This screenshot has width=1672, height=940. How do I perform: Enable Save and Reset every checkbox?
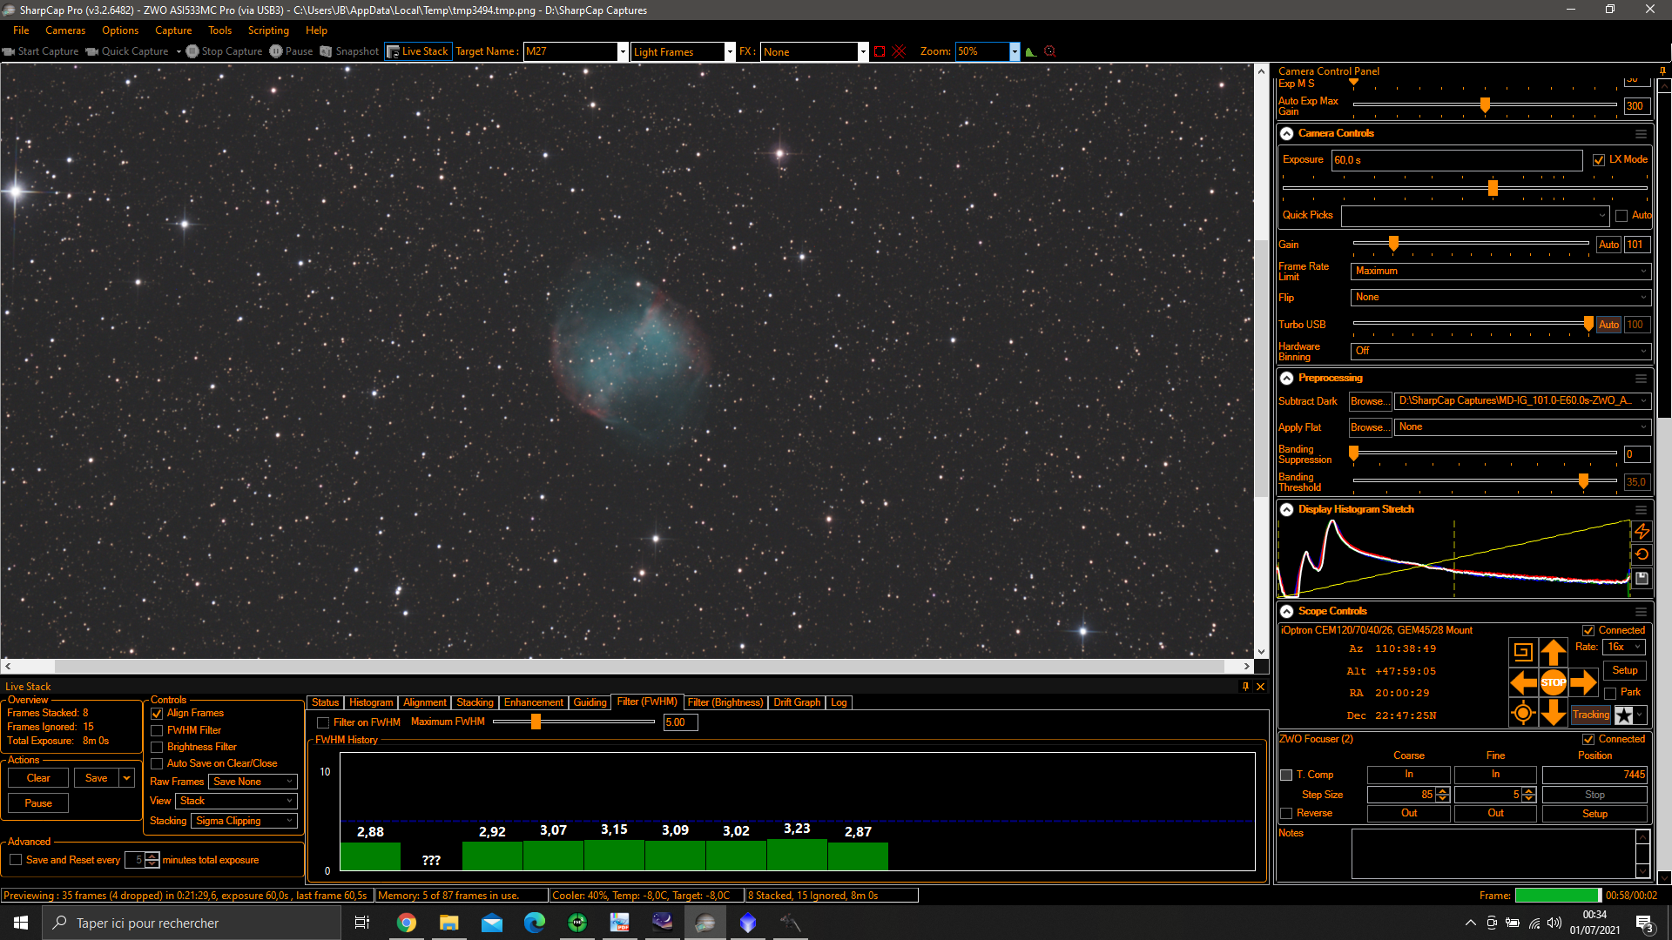16,860
